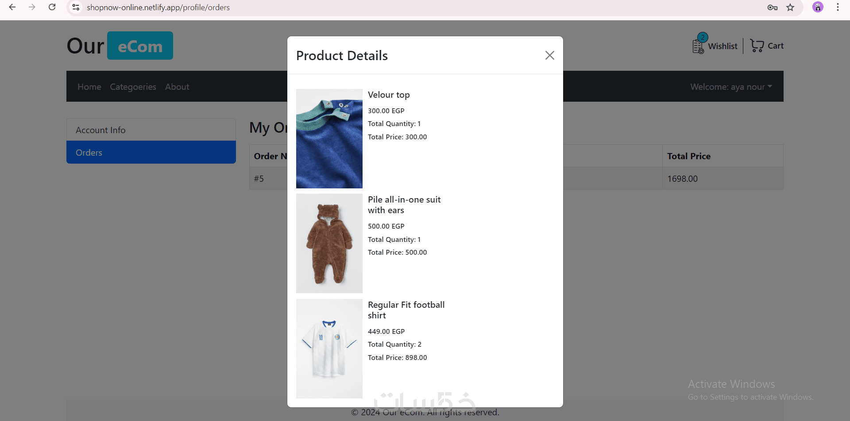
Task: Click the site information icon in address bar
Action: [x=76, y=8]
